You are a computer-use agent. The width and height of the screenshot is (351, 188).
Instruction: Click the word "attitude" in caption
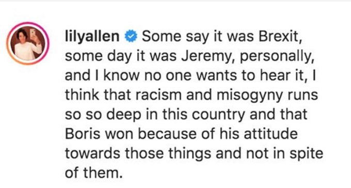point(270,134)
